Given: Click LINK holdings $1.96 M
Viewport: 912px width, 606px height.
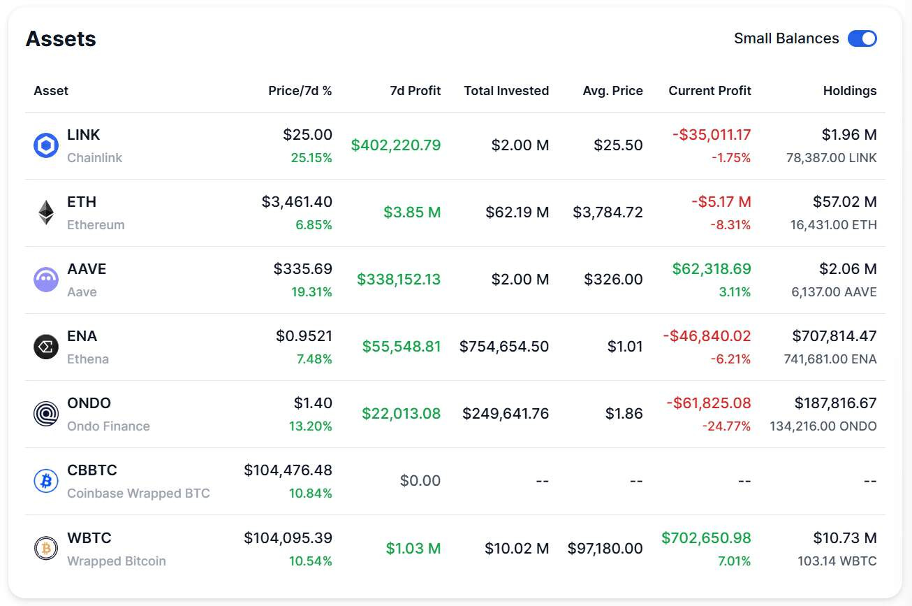Looking at the screenshot, I should point(849,134).
